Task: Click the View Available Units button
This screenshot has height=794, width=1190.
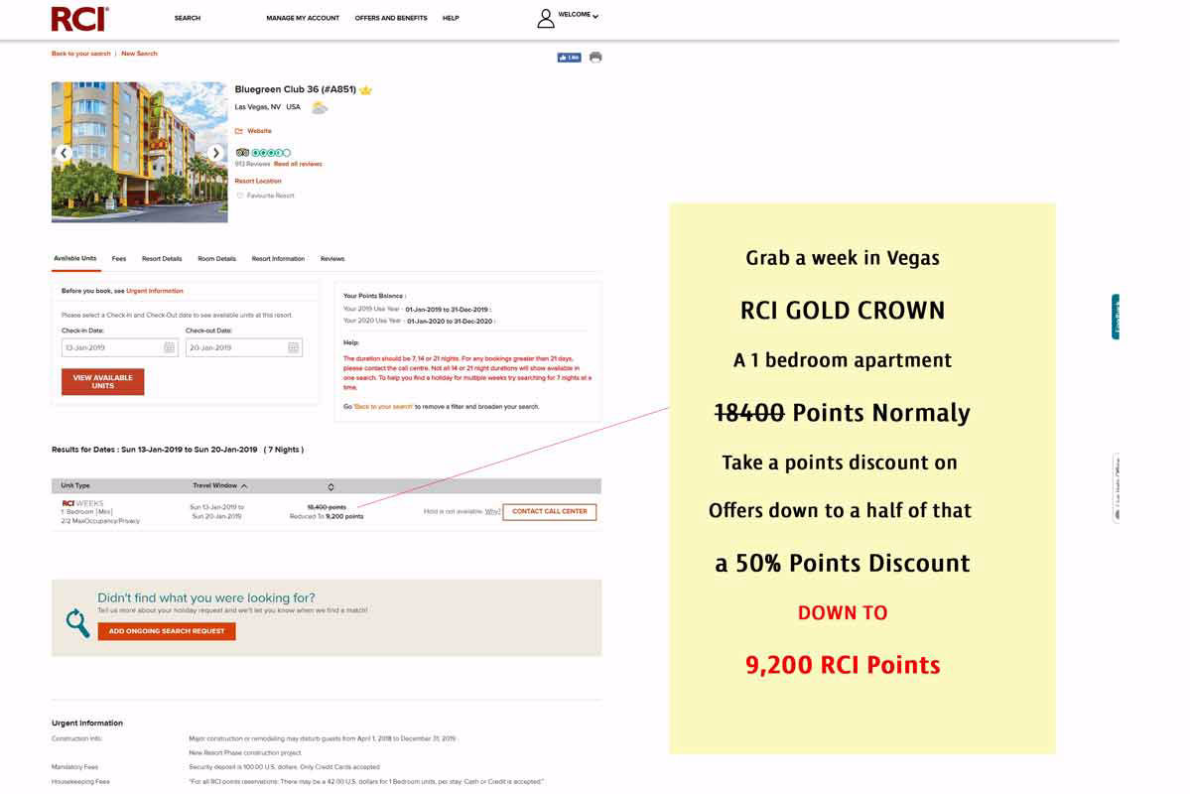Action: (x=102, y=382)
